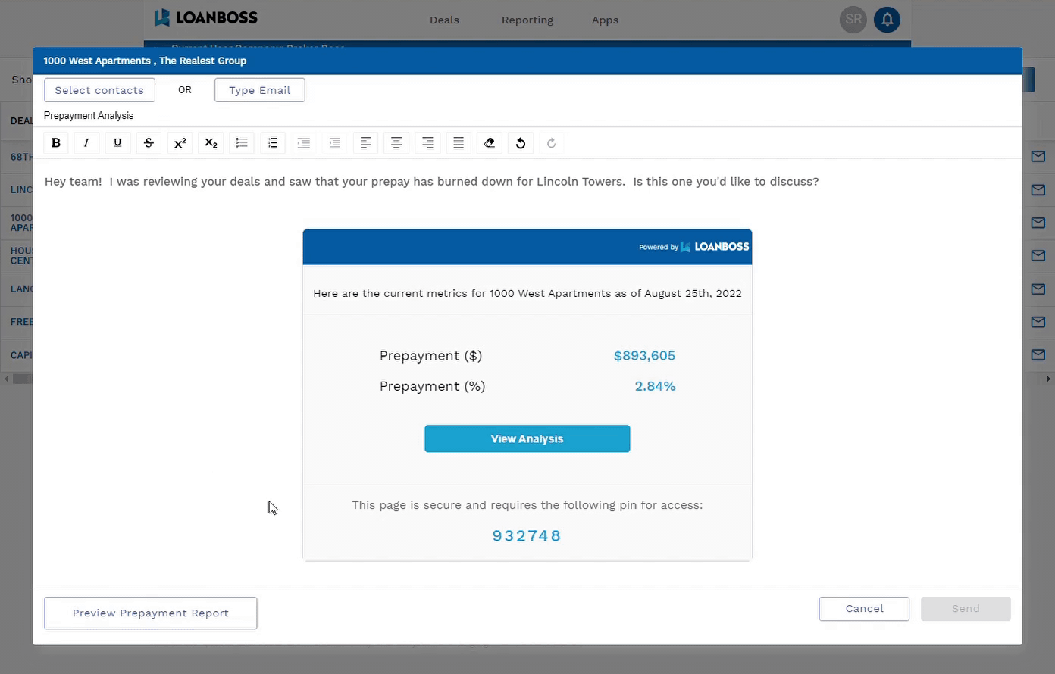The height and width of the screenshot is (674, 1055).
Task: Apply italic formatting
Action: [86, 143]
